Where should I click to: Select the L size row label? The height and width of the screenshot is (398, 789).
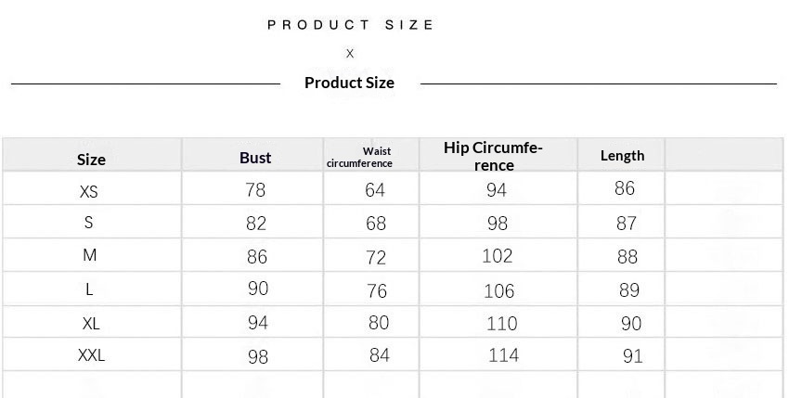(90, 289)
